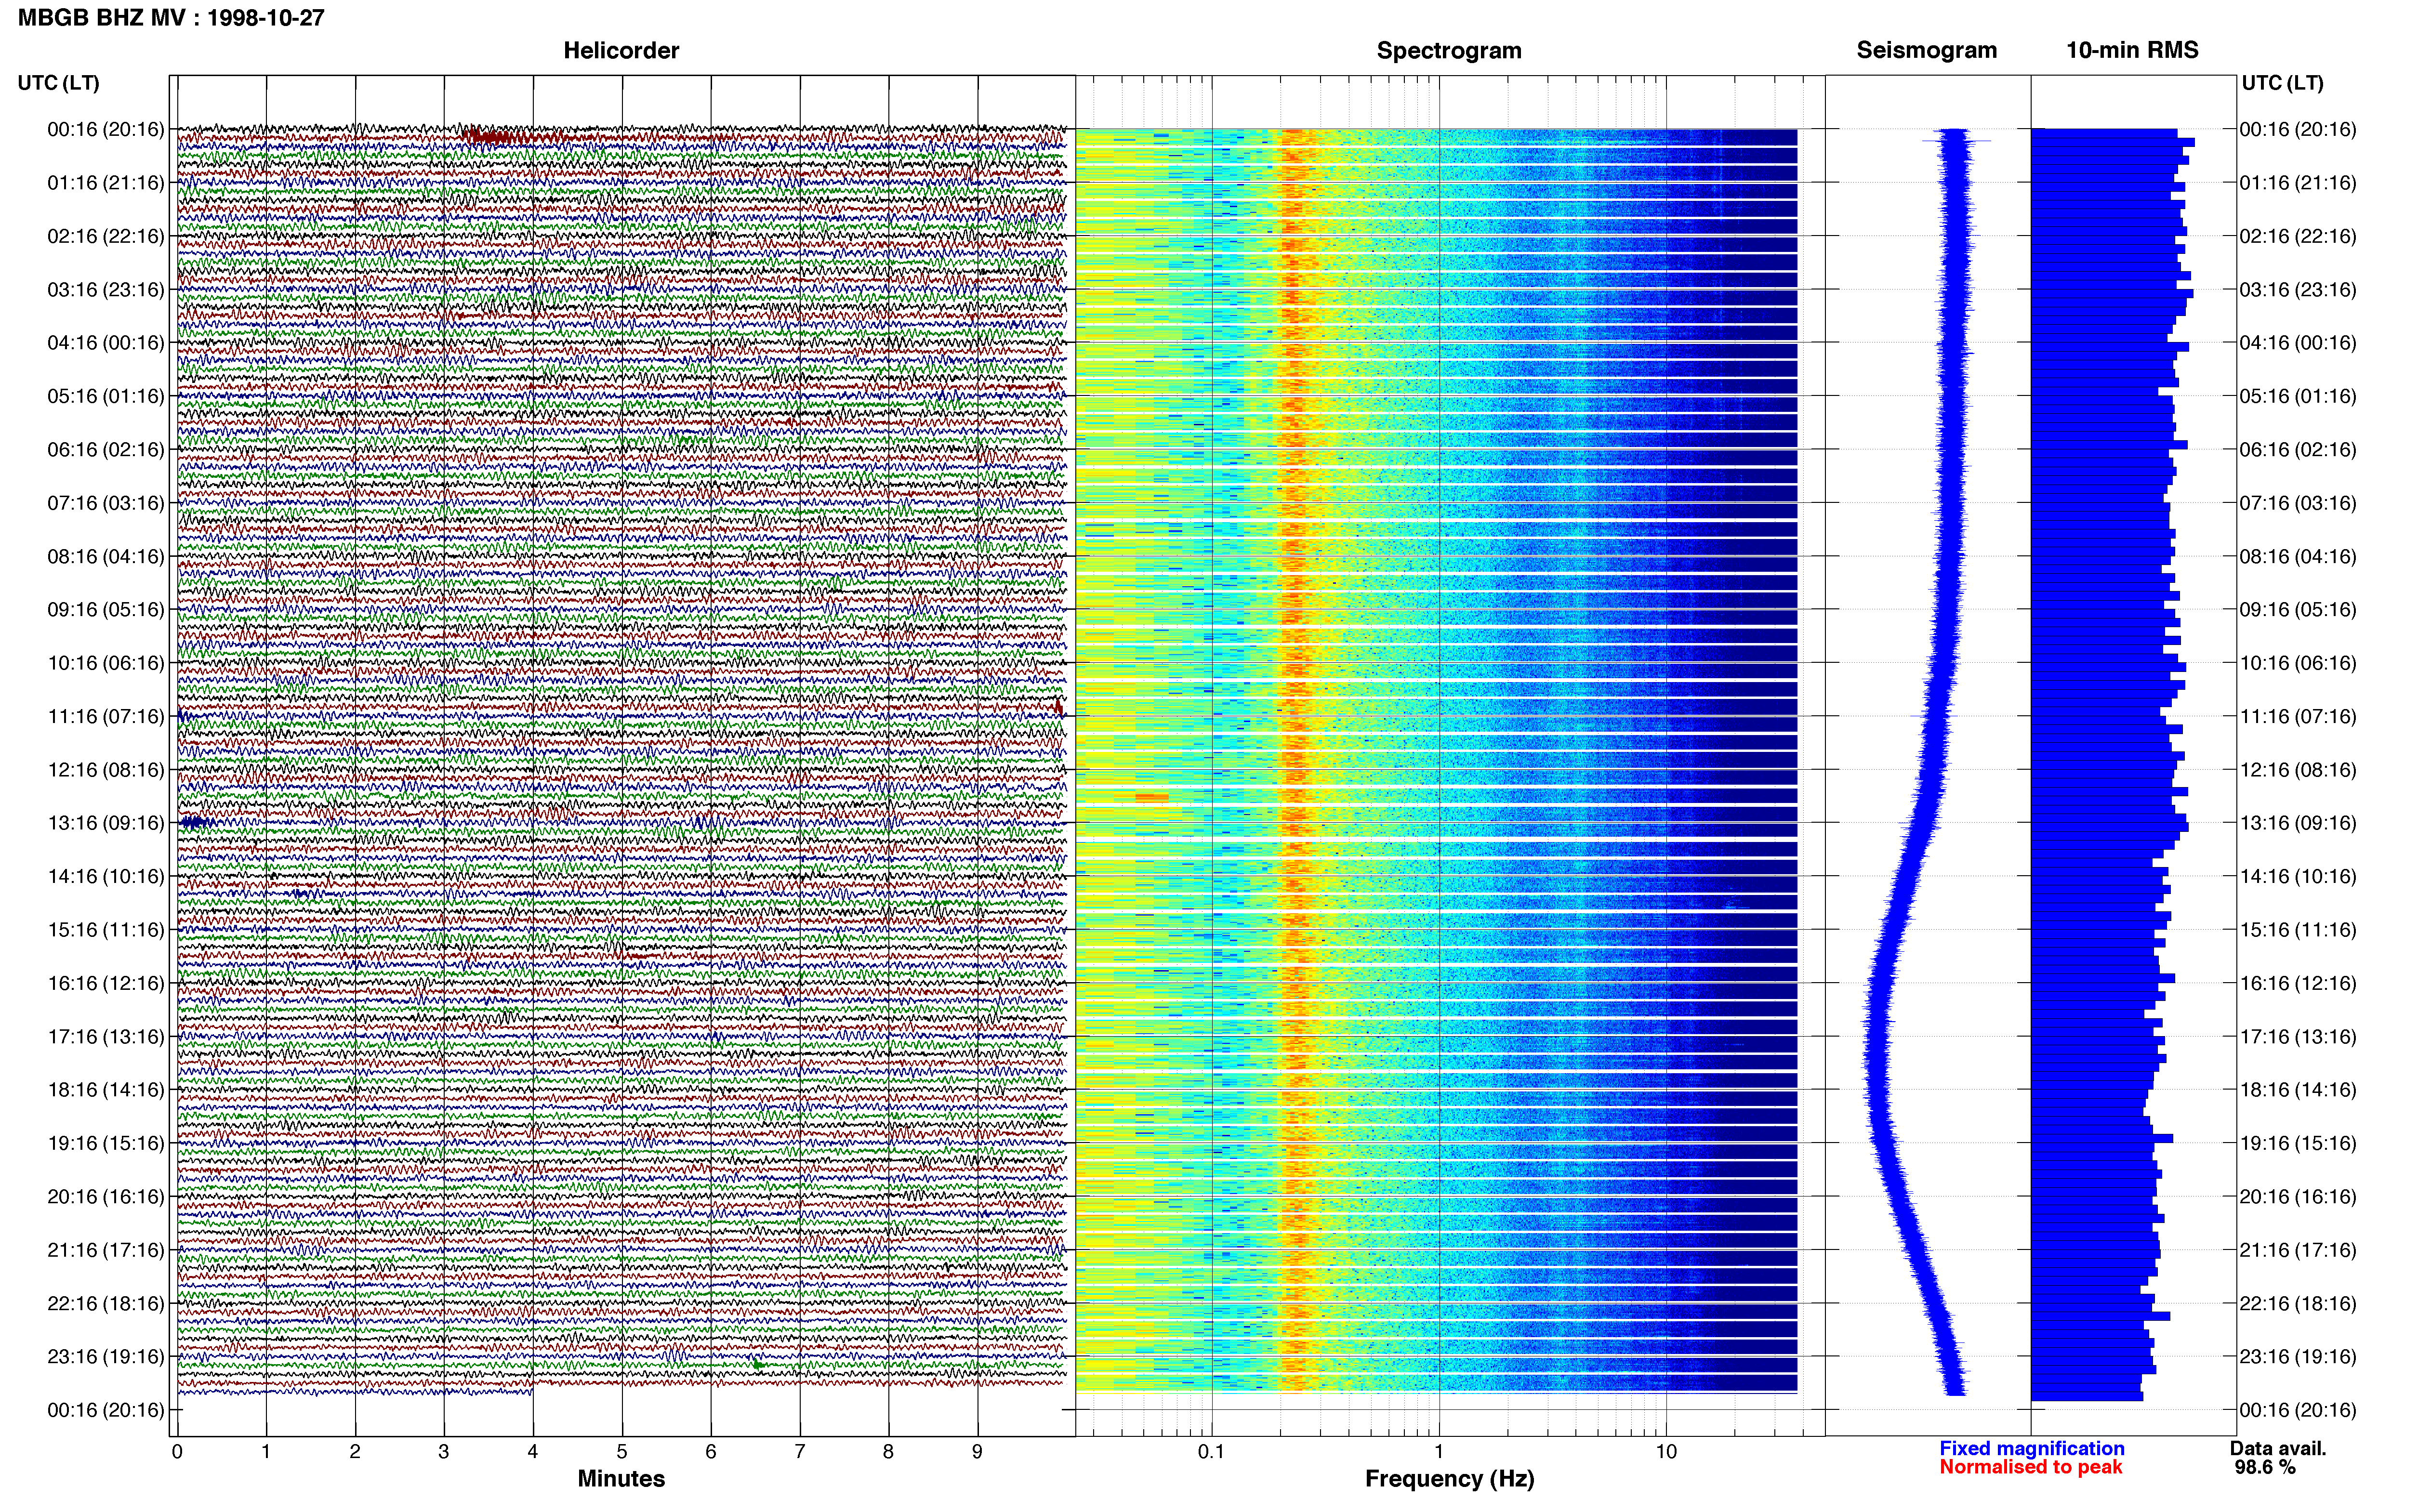Click Helicorder time label 10:16 (06:16)
The width and height of the screenshot is (2418, 1512).
(106, 663)
